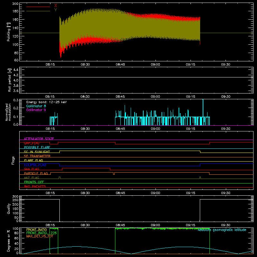
Task: Click the FLARE_FLAG label
Action: [33, 160]
